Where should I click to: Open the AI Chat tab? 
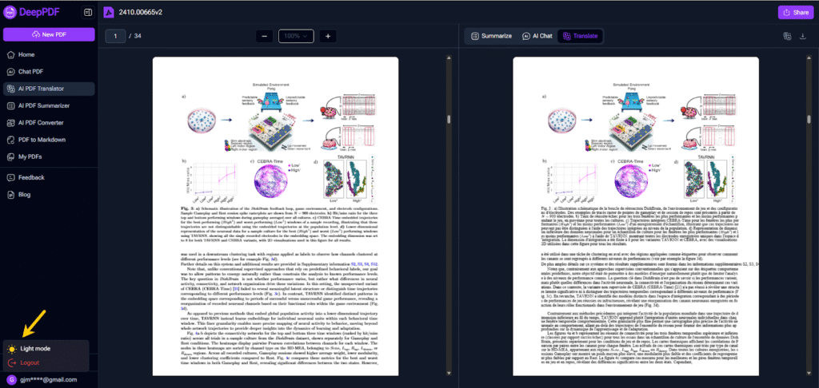click(536, 36)
